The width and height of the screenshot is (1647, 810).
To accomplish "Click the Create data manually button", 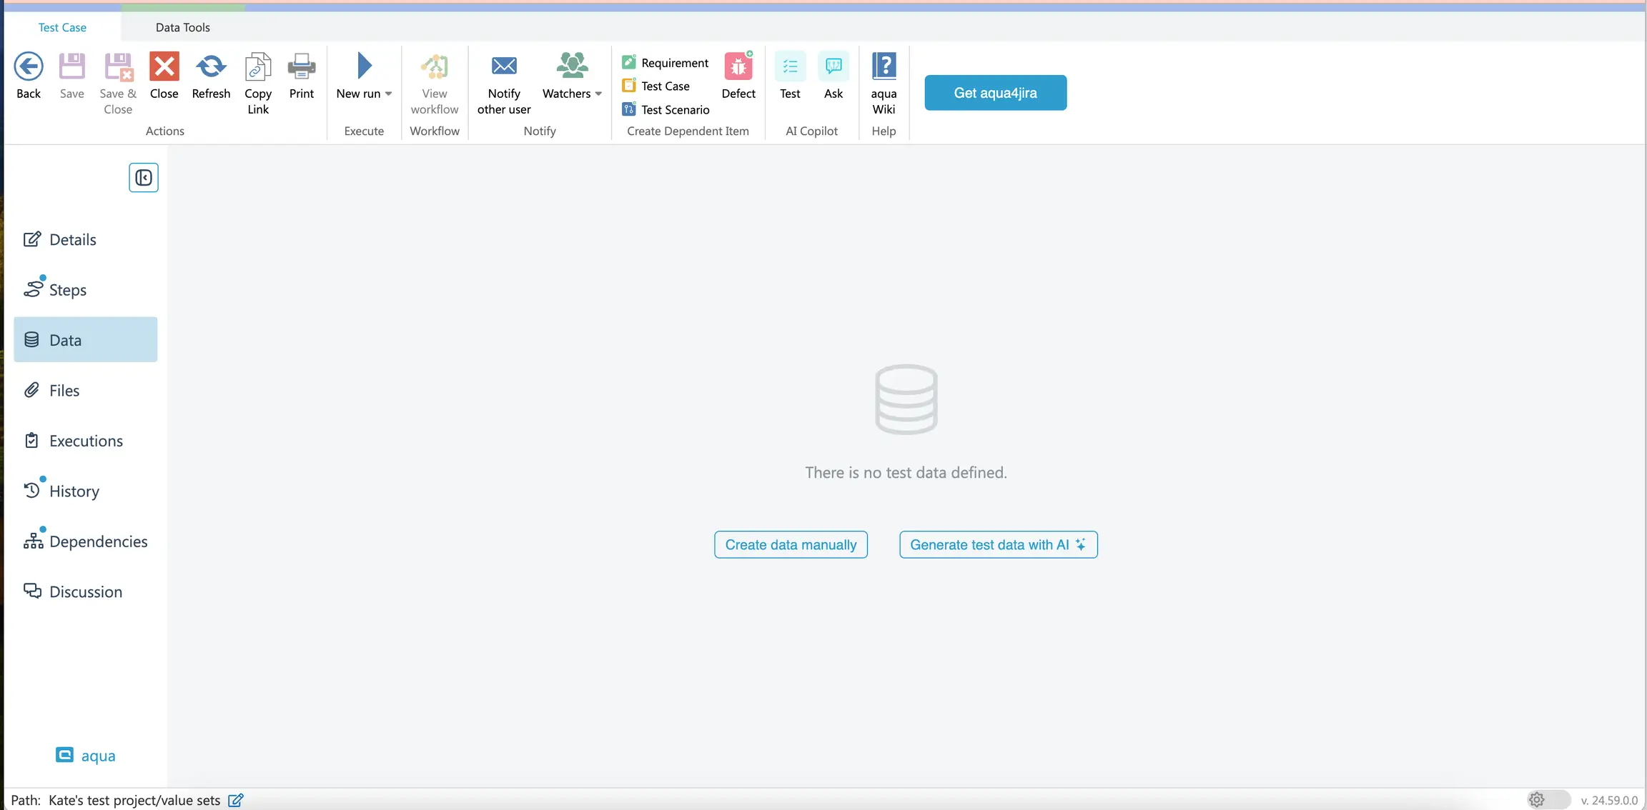I will point(790,544).
